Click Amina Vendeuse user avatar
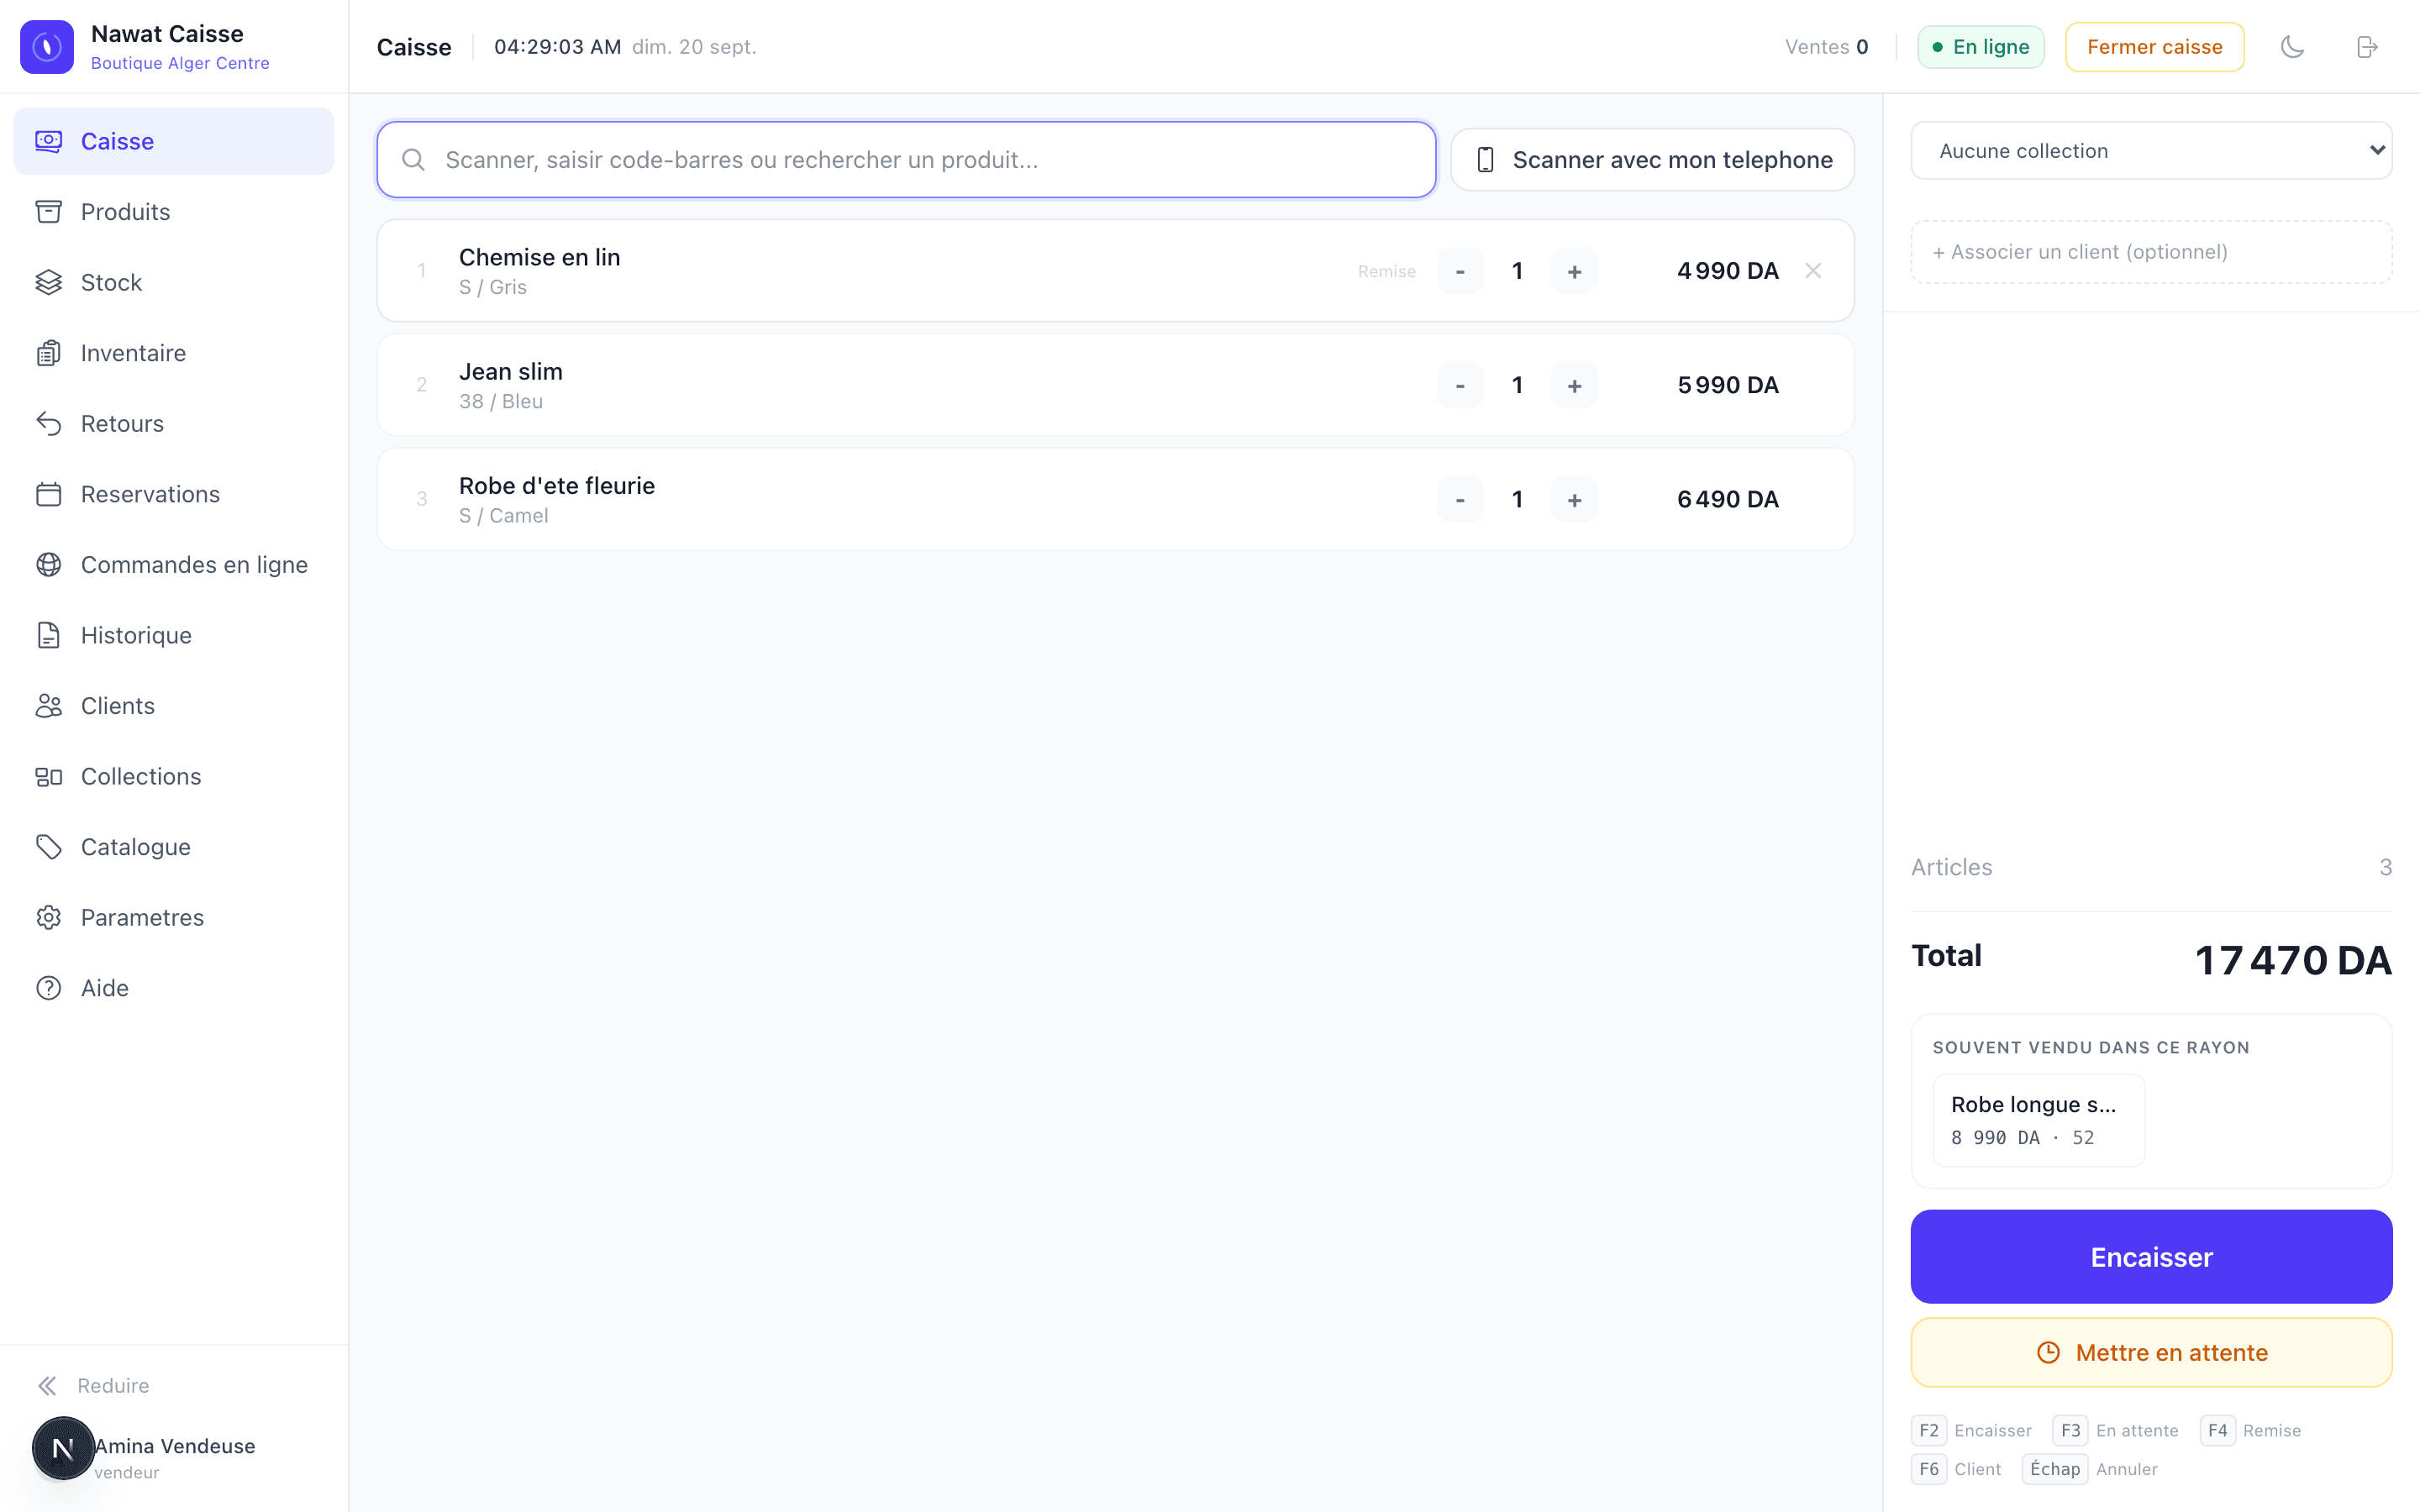Image resolution: width=2420 pixels, height=1512 pixels. coord(63,1447)
